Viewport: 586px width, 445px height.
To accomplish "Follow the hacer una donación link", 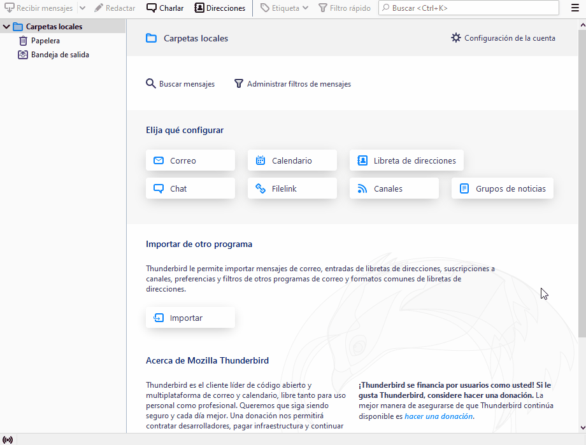I will coord(439,416).
